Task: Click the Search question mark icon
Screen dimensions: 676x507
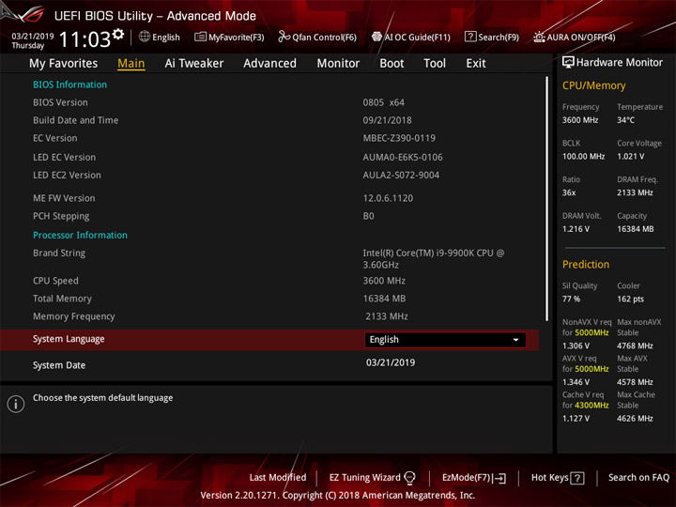Action: pos(470,37)
